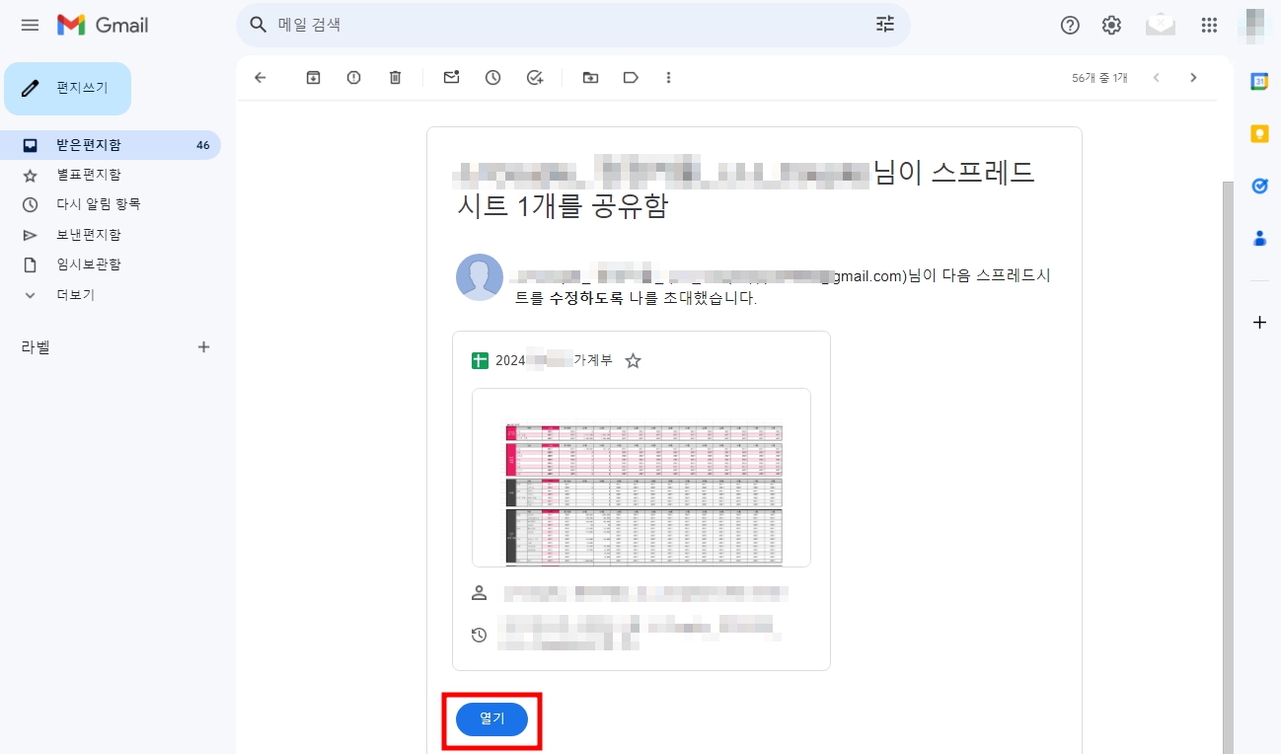Get add-ons with side panel plus

[x=1259, y=323]
